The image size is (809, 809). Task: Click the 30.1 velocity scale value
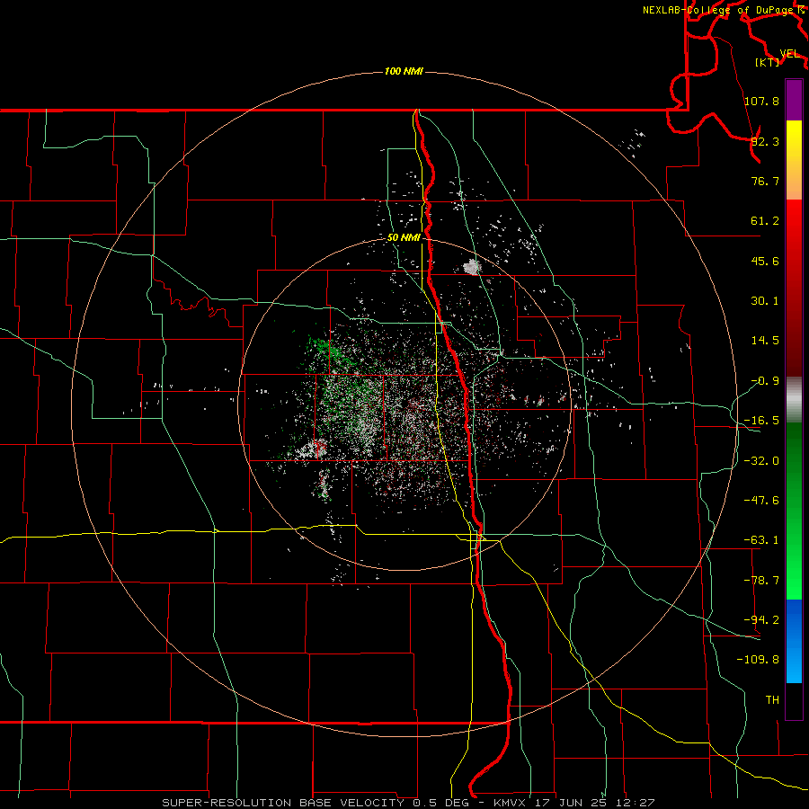tap(765, 301)
